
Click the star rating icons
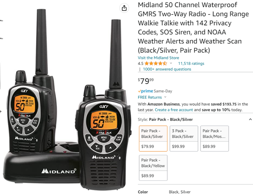click(x=156, y=64)
